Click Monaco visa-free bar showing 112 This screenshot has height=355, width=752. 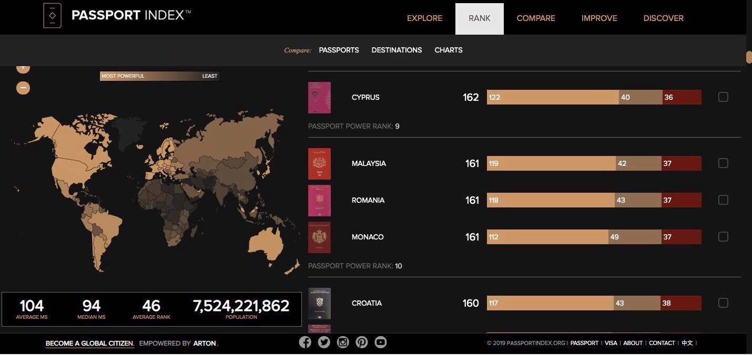pyautogui.click(x=547, y=237)
